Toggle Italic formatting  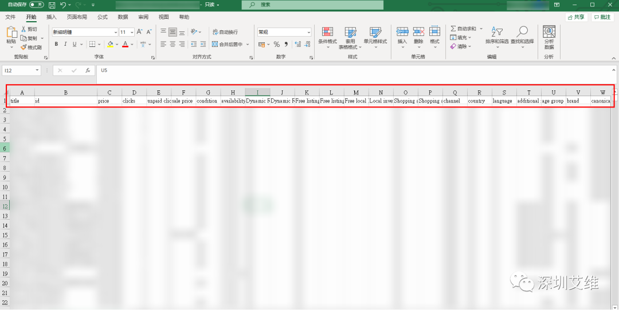(x=65, y=44)
